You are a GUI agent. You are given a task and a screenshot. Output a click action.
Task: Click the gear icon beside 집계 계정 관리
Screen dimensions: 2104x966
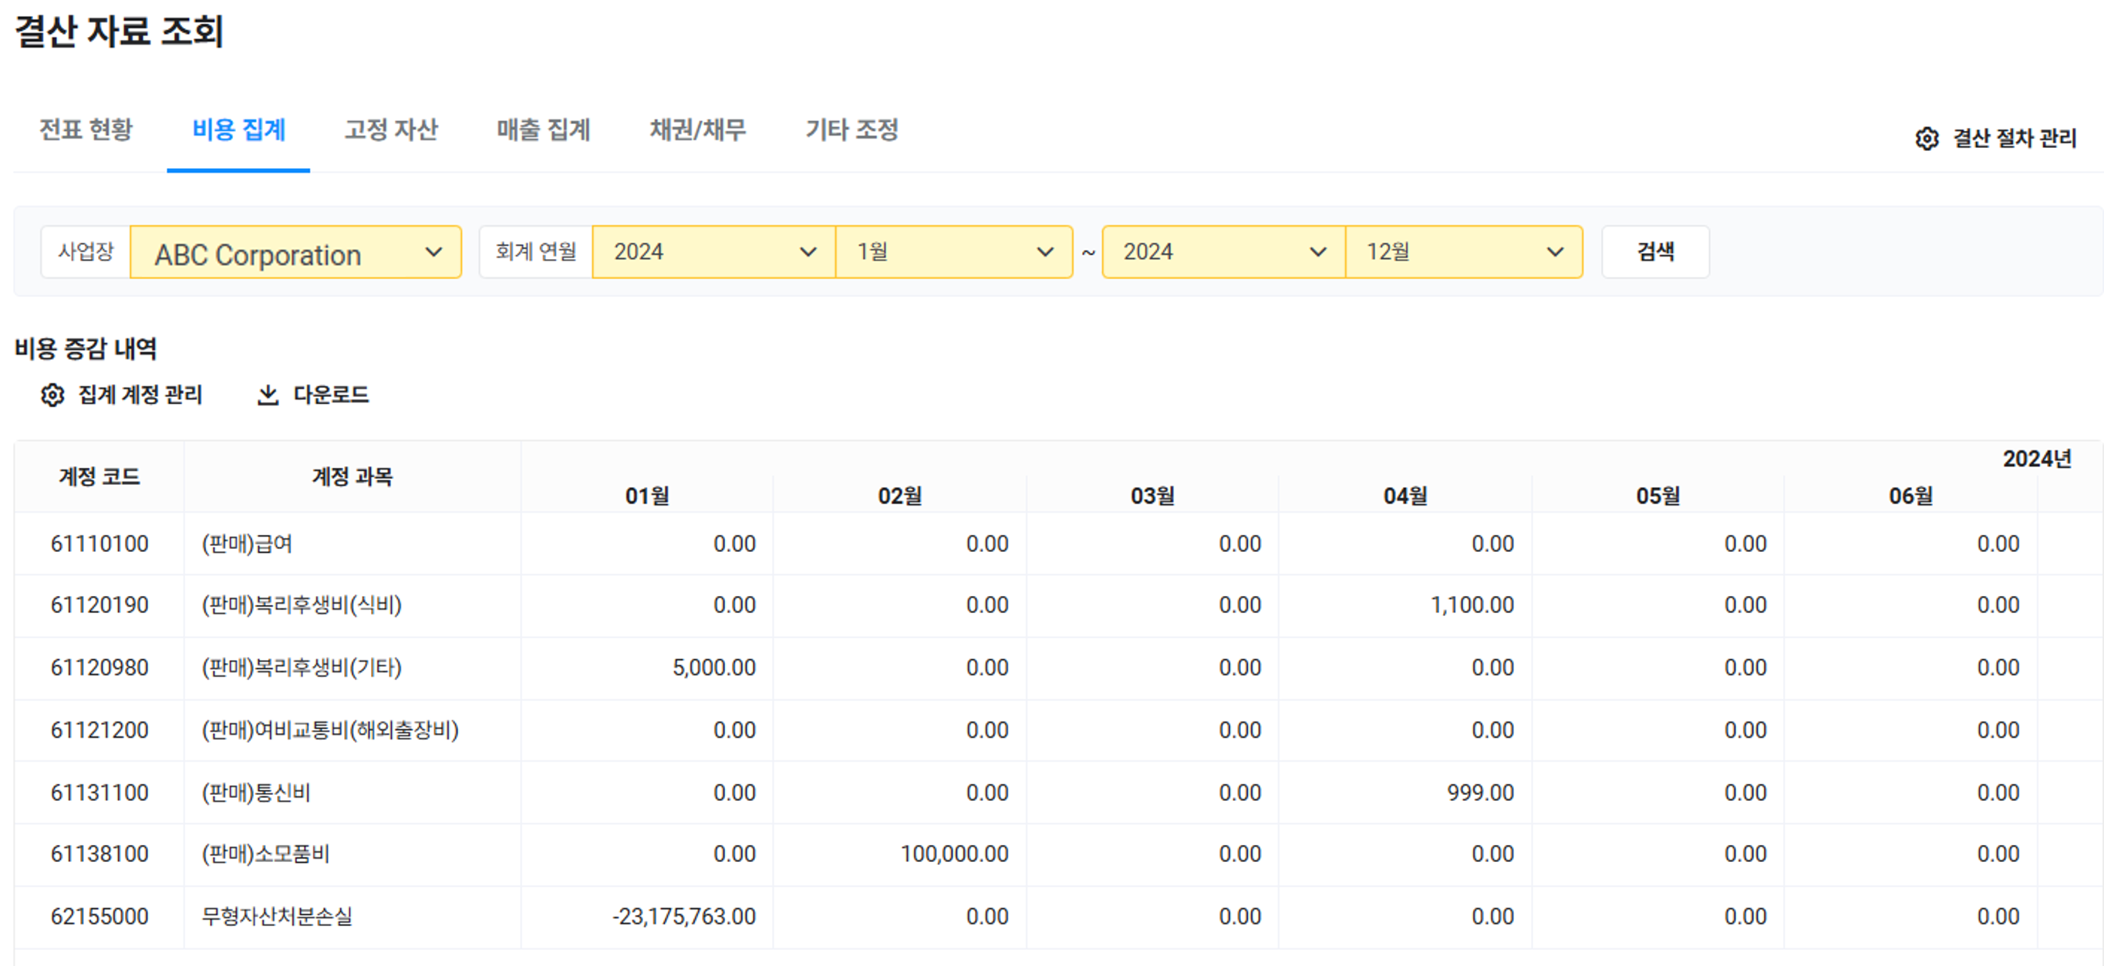52,395
